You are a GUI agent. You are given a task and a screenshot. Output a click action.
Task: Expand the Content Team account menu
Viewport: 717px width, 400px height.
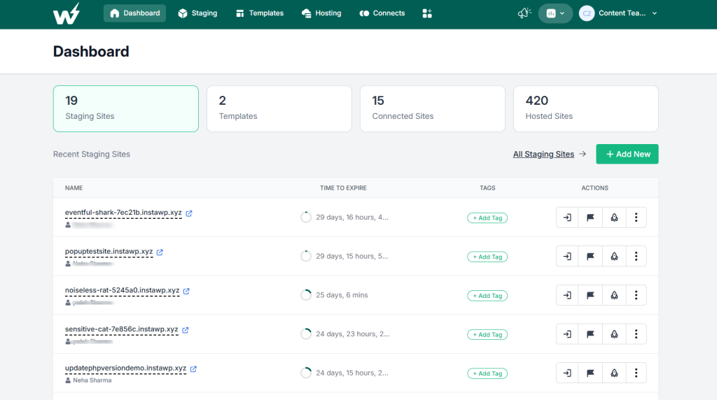(x=627, y=13)
